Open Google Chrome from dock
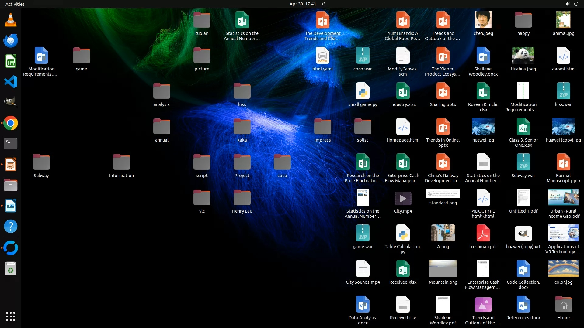Viewport: 584px width, 328px height. pos(11,123)
